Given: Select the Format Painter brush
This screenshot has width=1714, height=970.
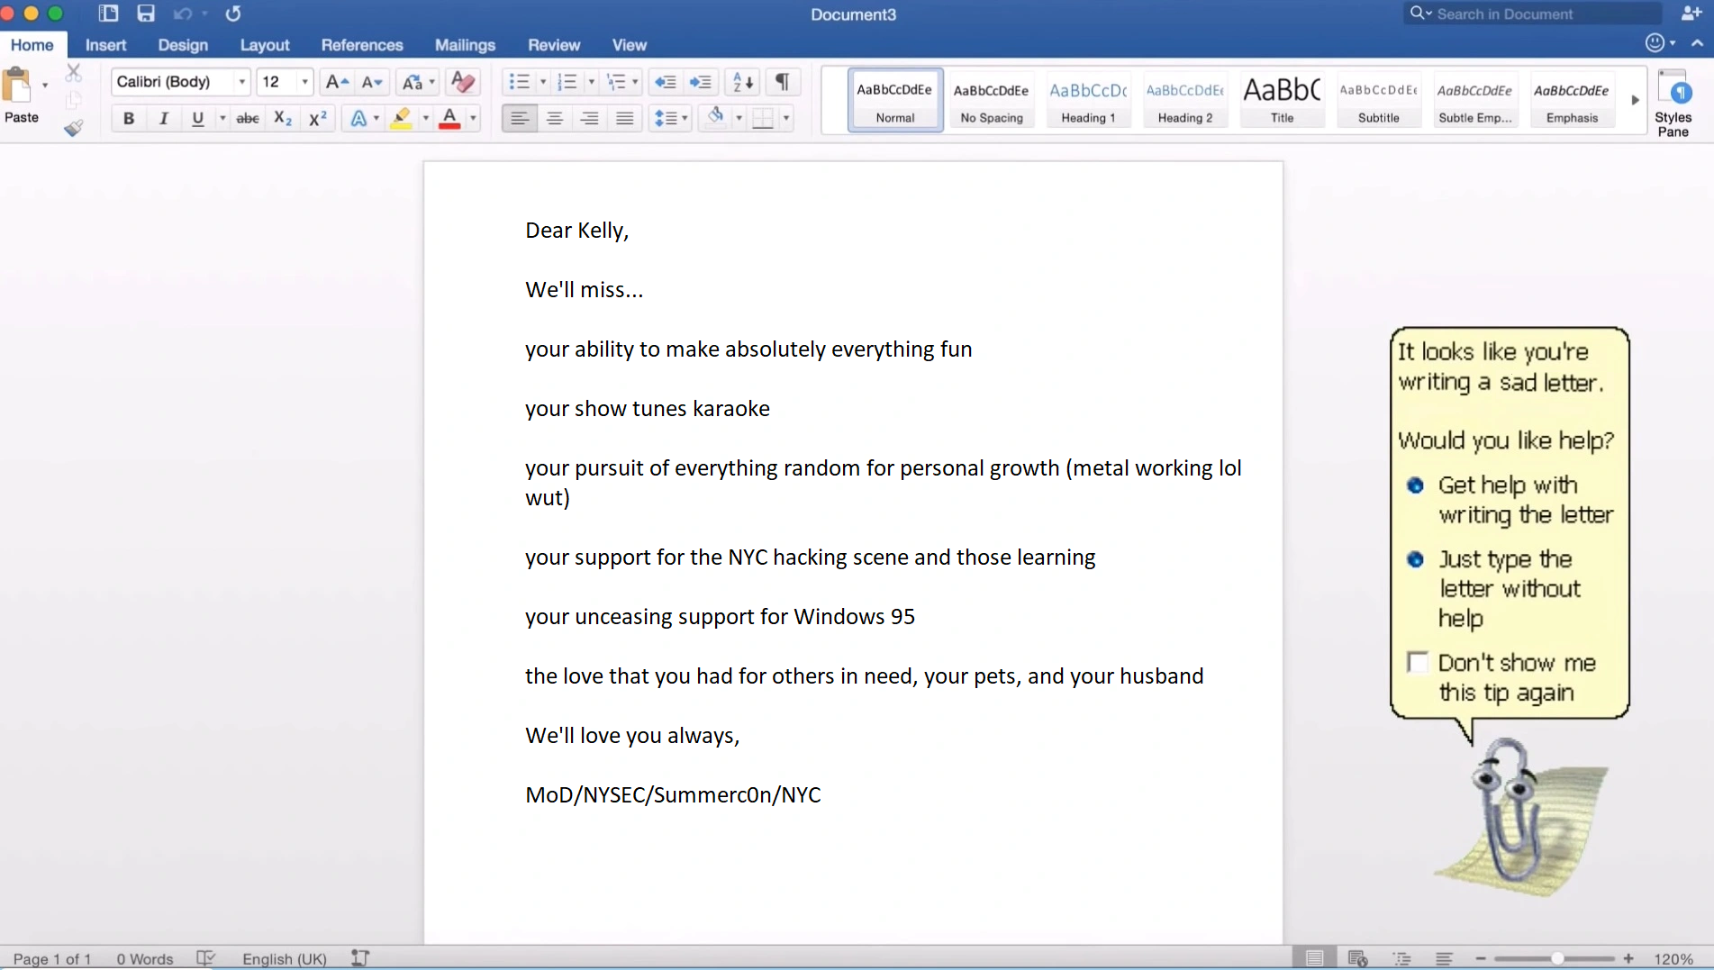Looking at the screenshot, I should (x=74, y=128).
